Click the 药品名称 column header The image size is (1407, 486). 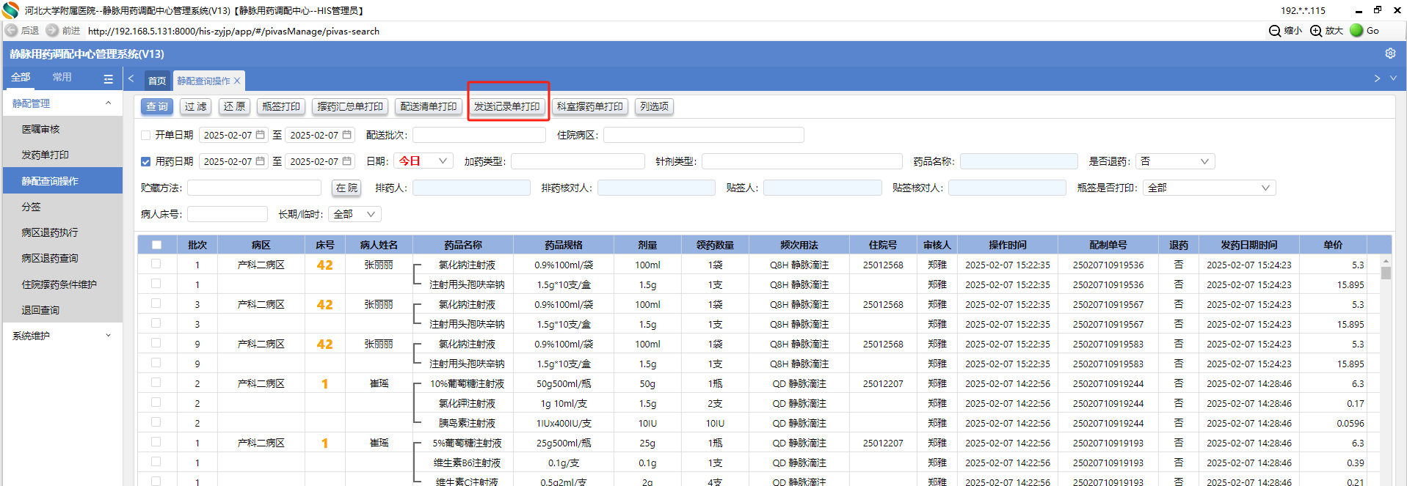463,245
